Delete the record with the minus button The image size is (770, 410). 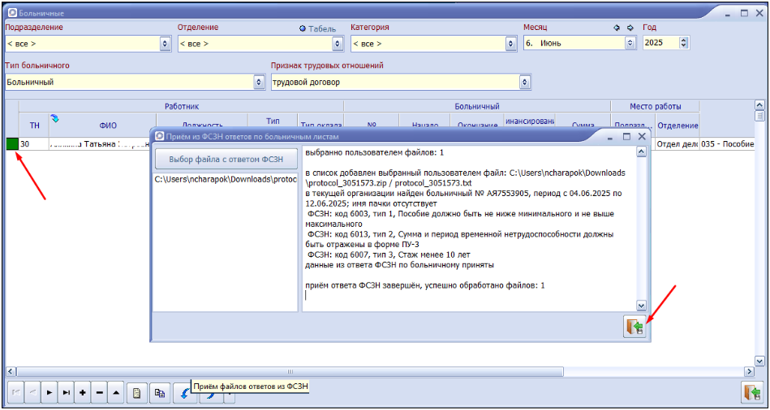99,393
